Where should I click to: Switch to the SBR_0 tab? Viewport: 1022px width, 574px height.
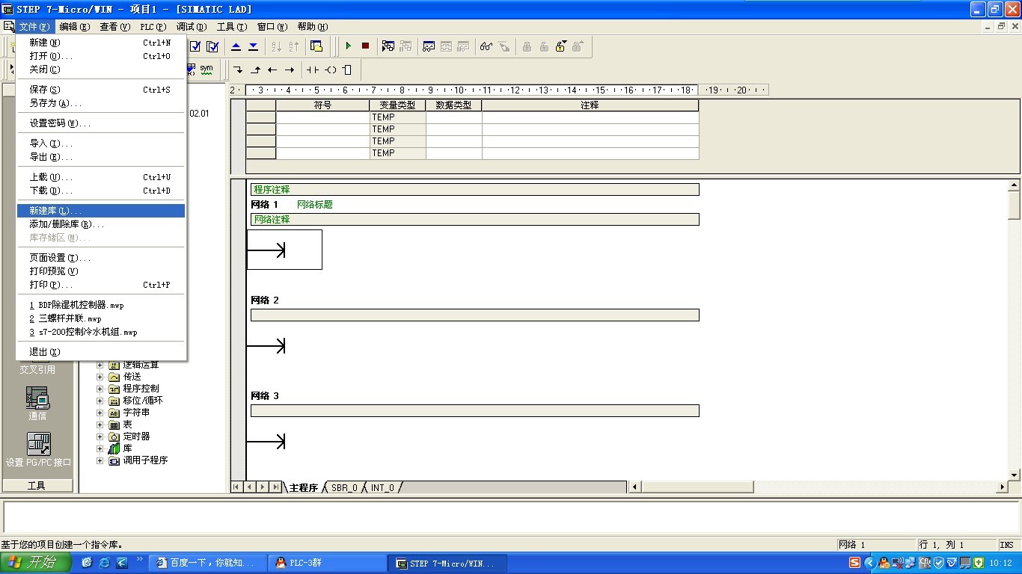coord(344,487)
